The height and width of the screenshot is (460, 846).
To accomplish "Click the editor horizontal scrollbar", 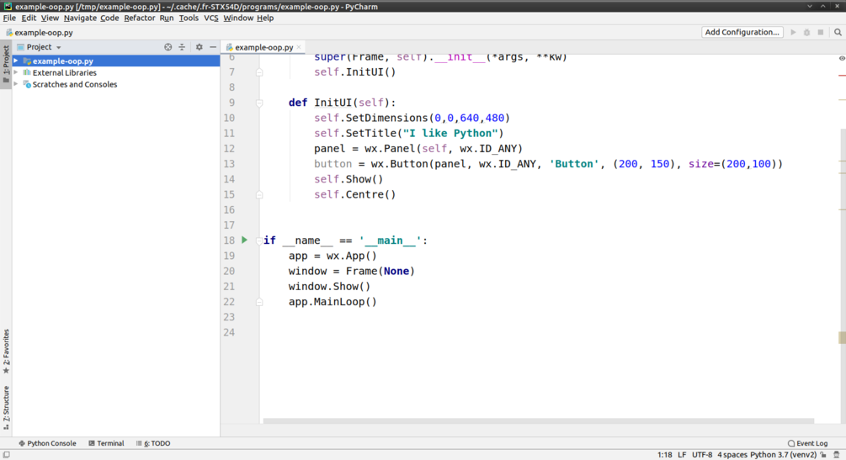I will pyautogui.click(x=539, y=420).
